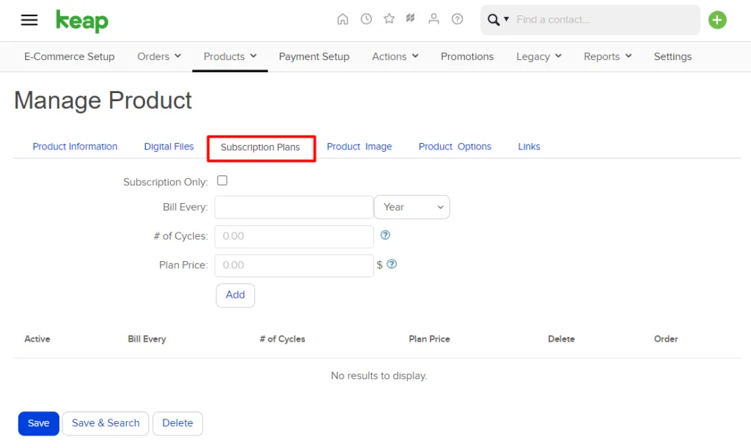This screenshot has width=751, height=448.
Task: Open the Year billing period dropdown
Action: click(x=412, y=208)
